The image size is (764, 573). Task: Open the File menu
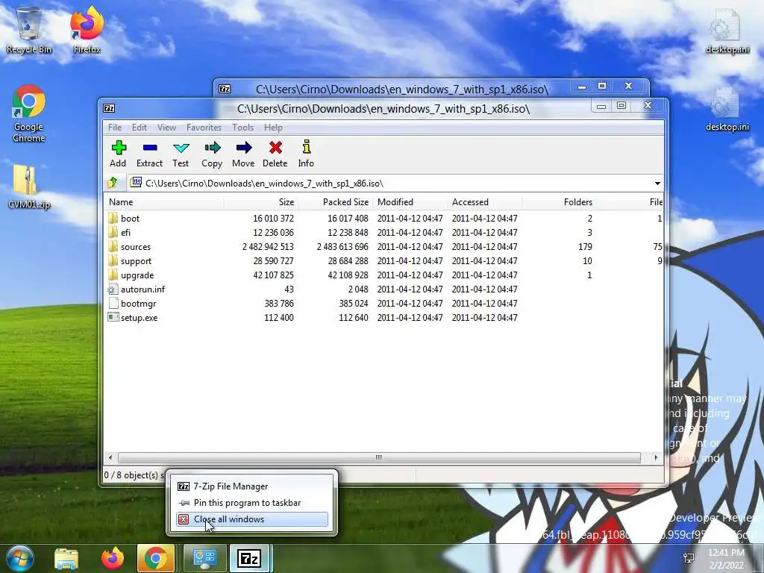pyautogui.click(x=115, y=127)
